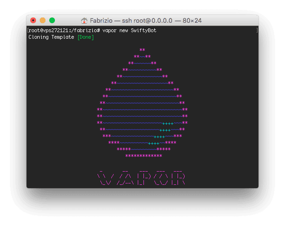Click the 'Cloning Template' output text
The height and width of the screenshot is (226, 285).
(51, 37)
